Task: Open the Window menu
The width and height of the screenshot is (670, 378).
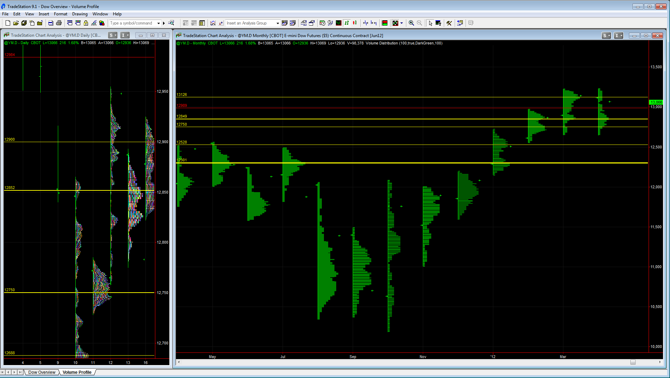Action: pos(100,14)
